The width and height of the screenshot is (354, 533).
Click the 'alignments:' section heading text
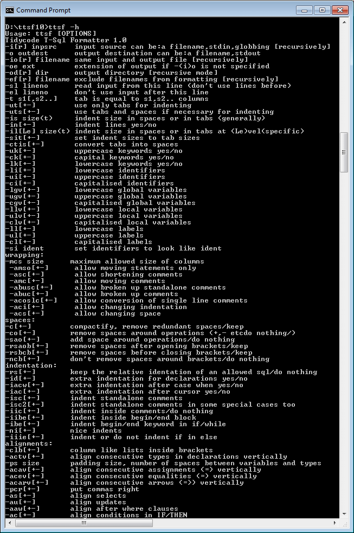[x=29, y=444]
